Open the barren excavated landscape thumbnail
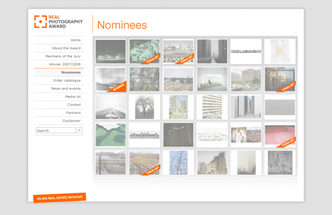This screenshot has width=332, height=215. (x=178, y=79)
